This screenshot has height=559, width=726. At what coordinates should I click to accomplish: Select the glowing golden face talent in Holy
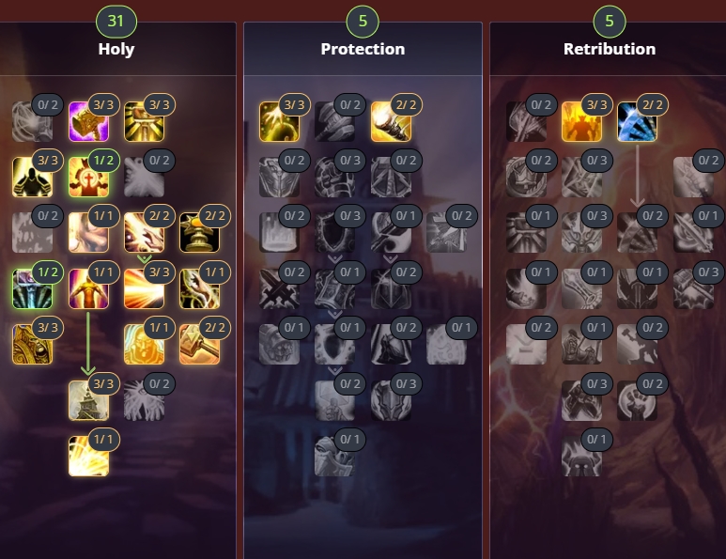[144, 344]
